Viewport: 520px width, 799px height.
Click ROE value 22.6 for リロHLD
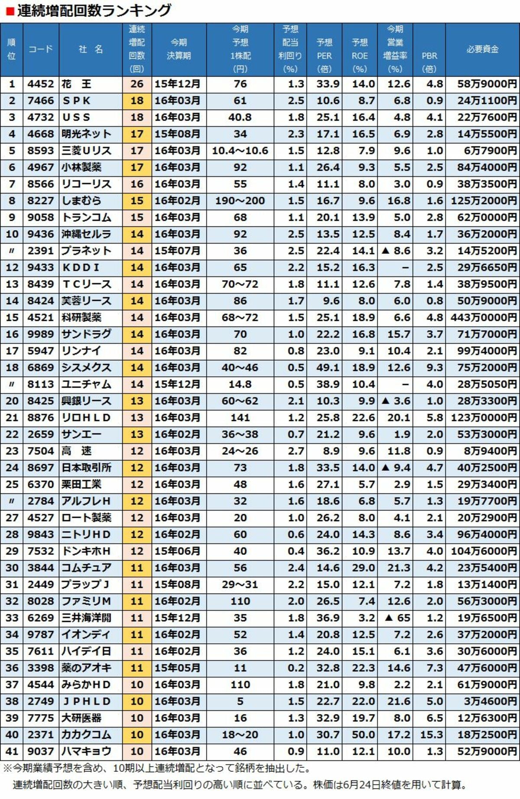[364, 418]
